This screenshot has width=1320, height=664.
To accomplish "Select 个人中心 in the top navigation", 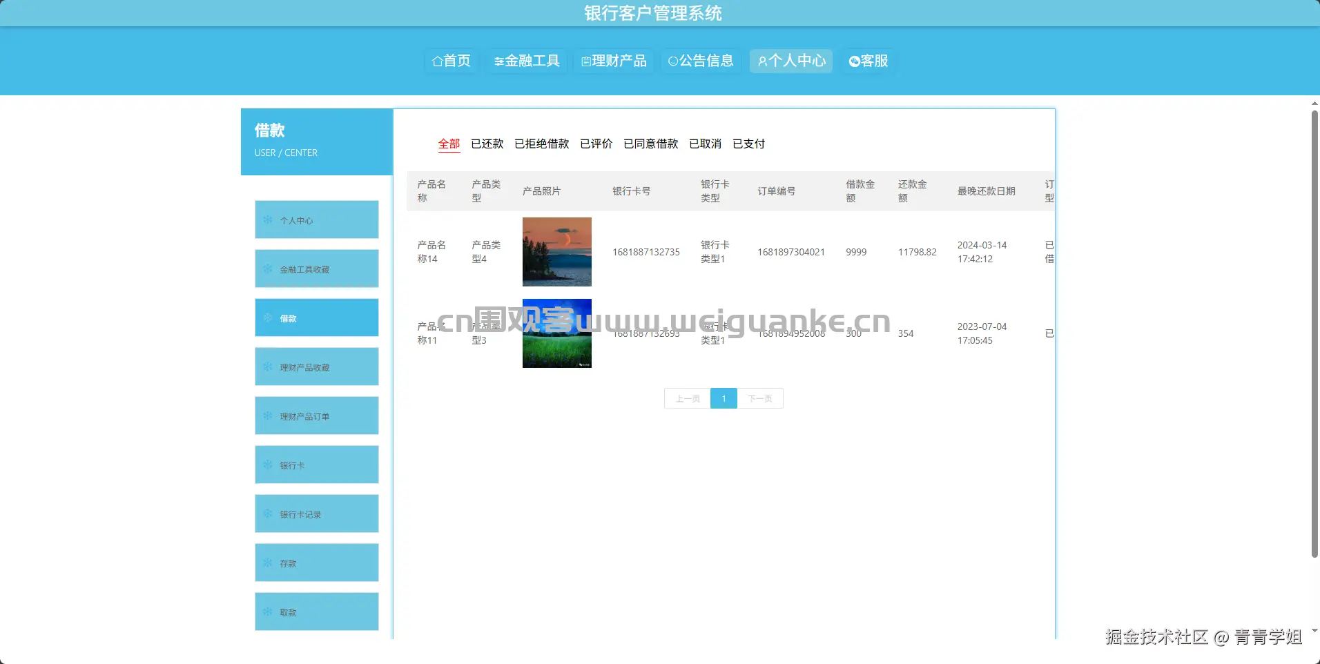I will (791, 61).
